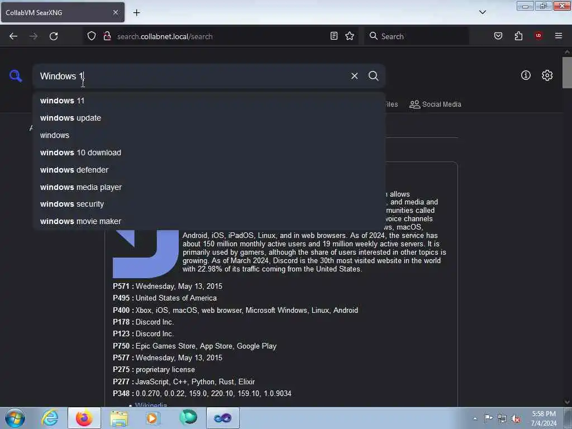The image size is (572, 429).
Task: Click into the Windows 1 query field
Action: point(193,76)
